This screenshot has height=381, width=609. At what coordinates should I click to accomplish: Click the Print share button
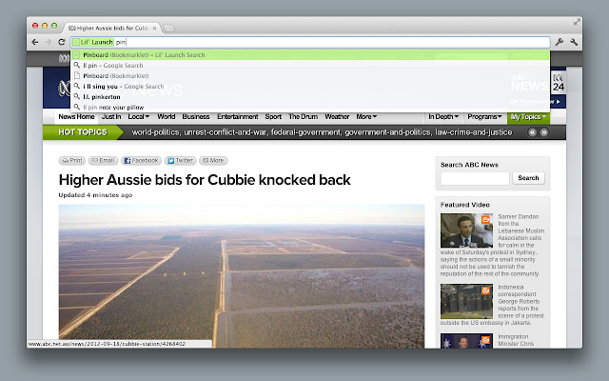coord(72,161)
